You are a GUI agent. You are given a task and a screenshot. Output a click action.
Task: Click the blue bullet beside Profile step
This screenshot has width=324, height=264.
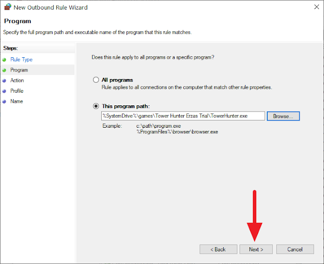pos(4,91)
